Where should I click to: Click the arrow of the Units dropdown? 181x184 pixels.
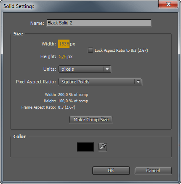tap(107, 69)
